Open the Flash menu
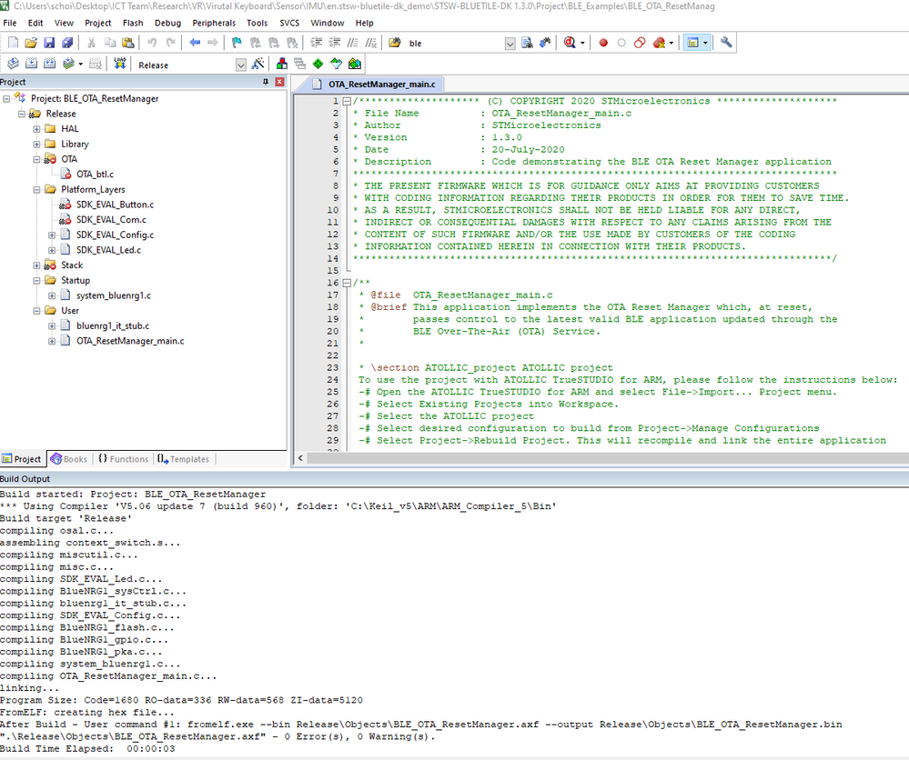Viewport: 909px width, 760px height. 133,23
